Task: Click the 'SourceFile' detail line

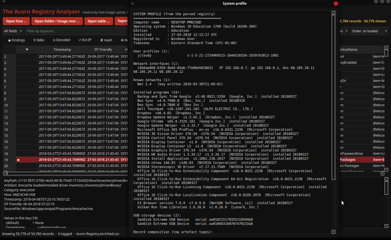Action: pos(49,209)
